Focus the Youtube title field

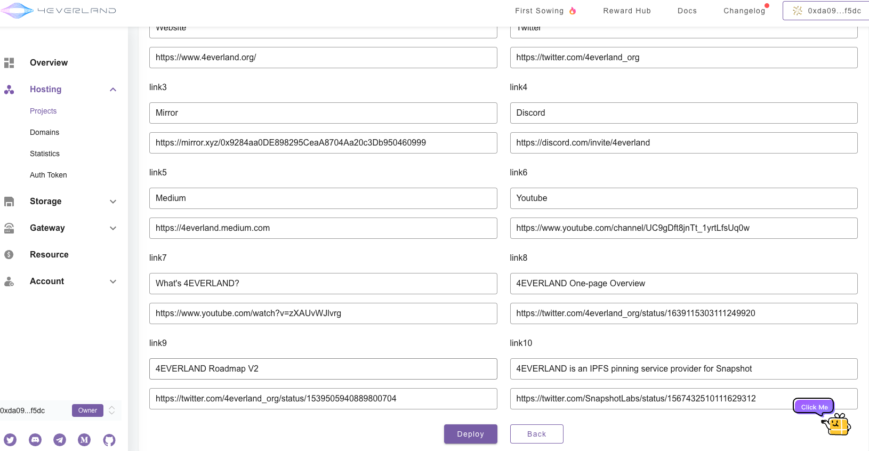click(x=683, y=198)
